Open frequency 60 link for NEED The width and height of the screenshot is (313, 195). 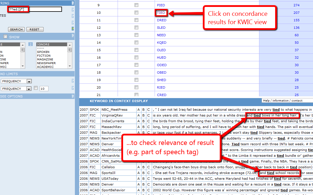tap(297, 35)
